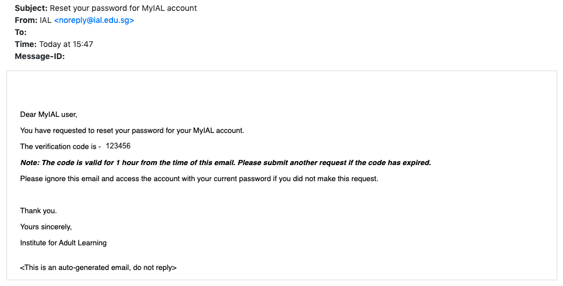563x286 pixels.
Task: Click the sender name IAL
Action: coord(45,21)
